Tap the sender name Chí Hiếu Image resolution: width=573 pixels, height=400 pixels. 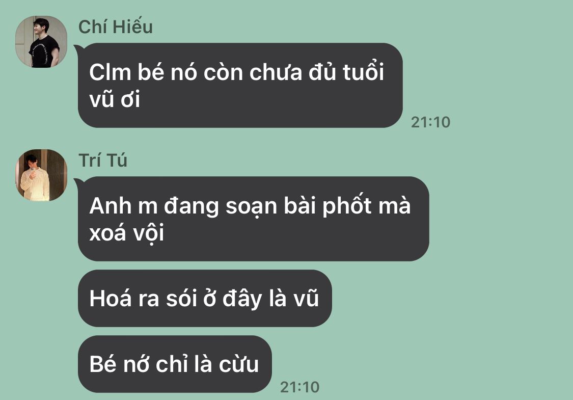[116, 27]
